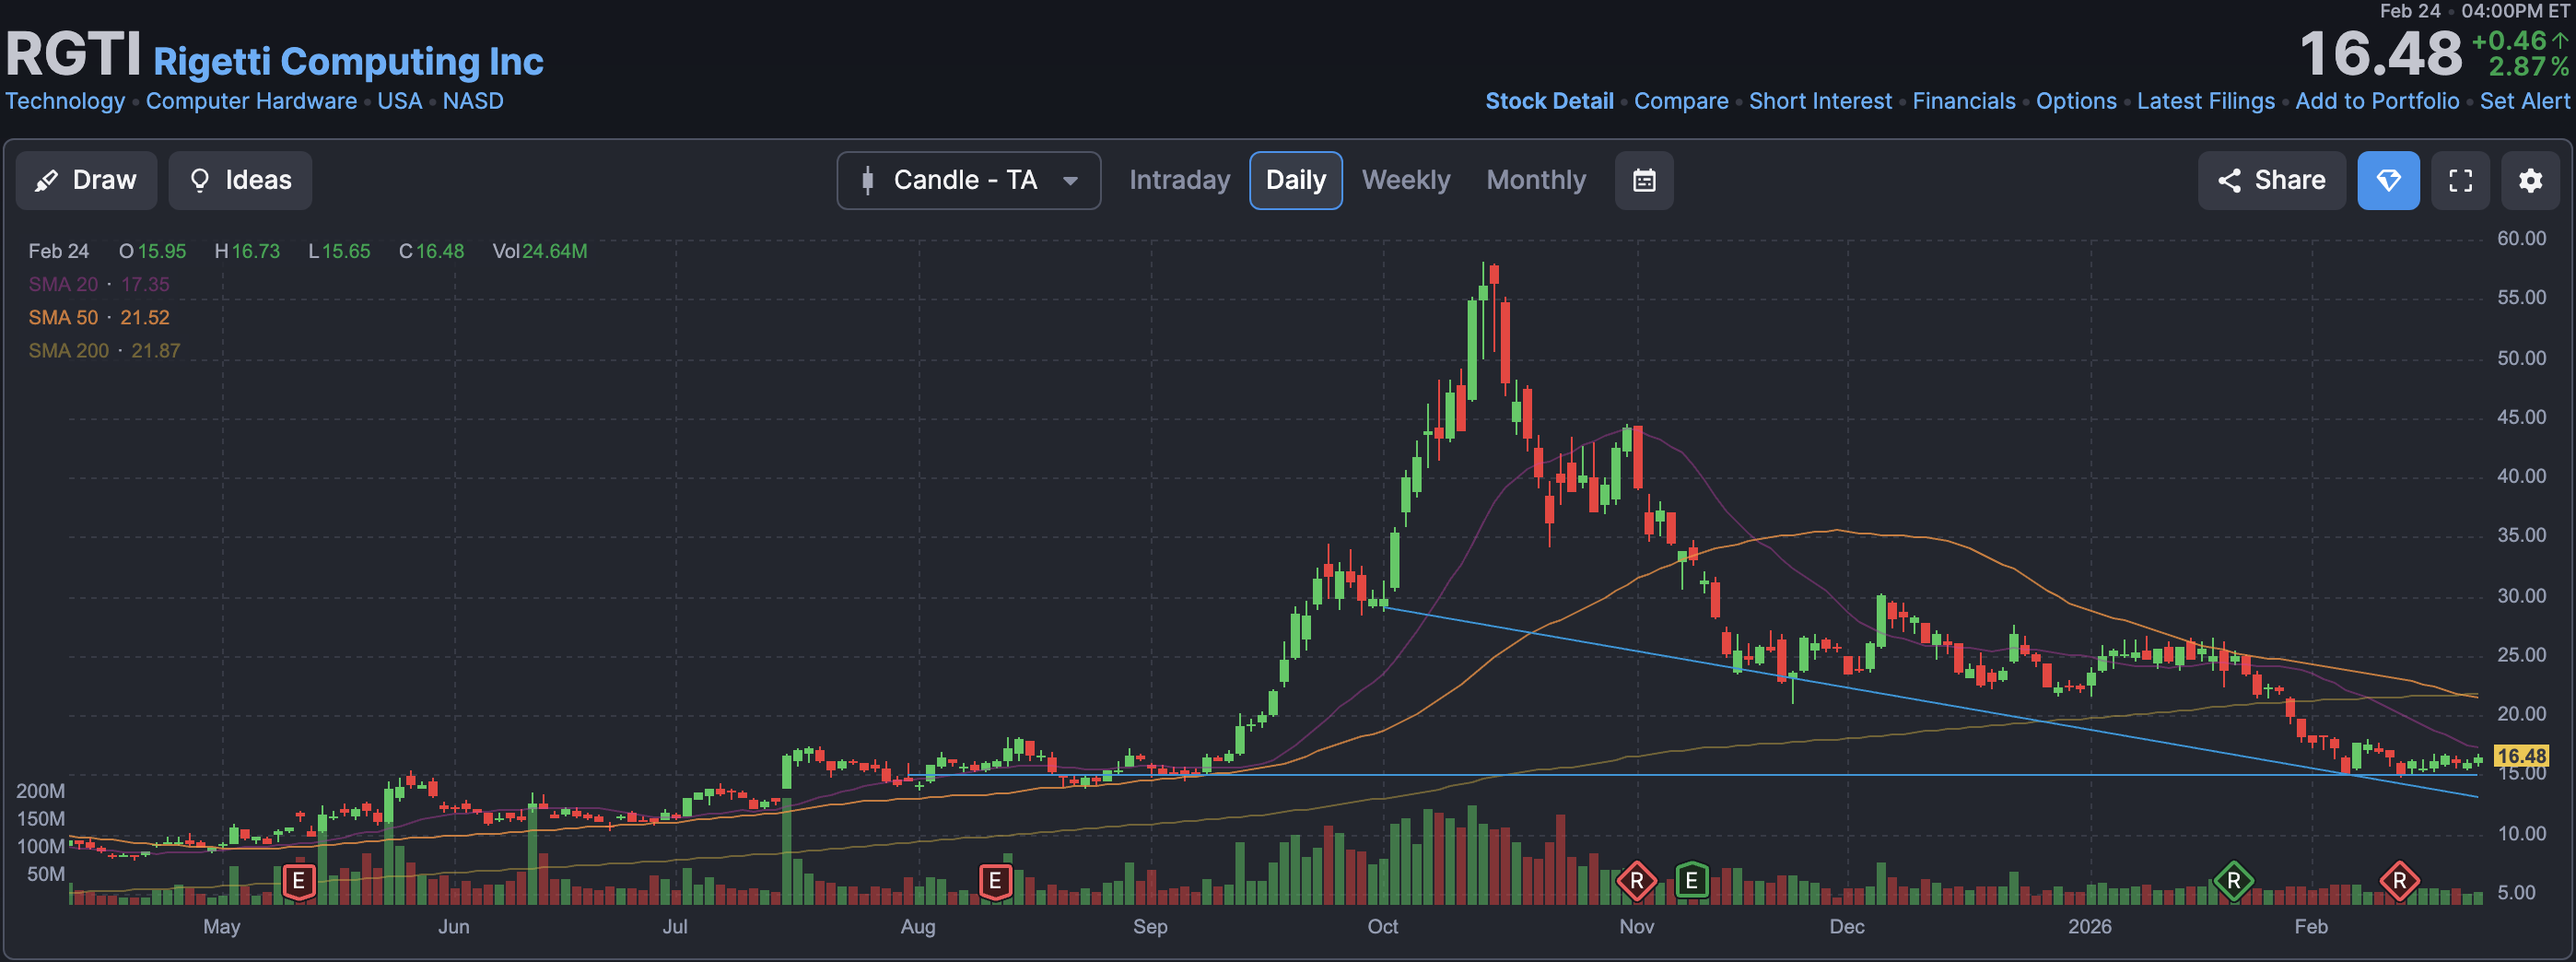The width and height of the screenshot is (2576, 962).
Task: Open the Compare link
Action: click(1681, 101)
